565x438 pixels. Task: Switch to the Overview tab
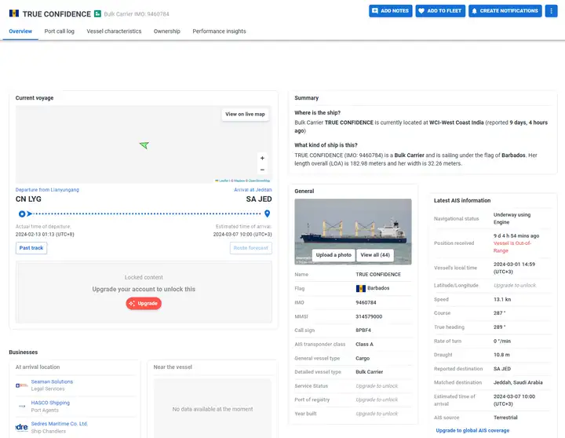click(20, 31)
